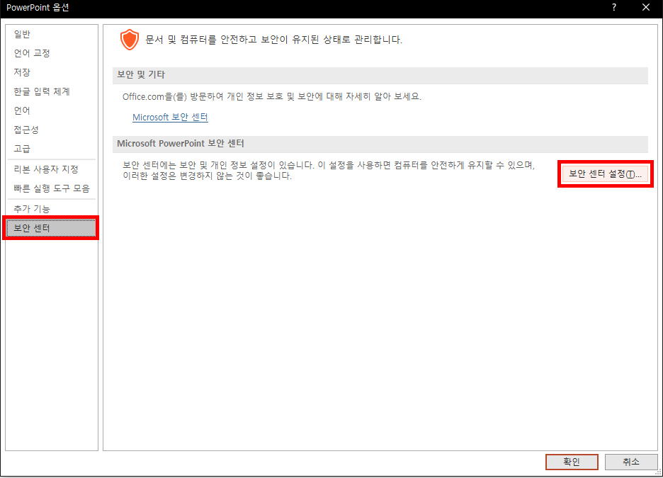The image size is (663, 478).
Task: Select 보안 센터 in sidebar
Action: click(x=51, y=228)
